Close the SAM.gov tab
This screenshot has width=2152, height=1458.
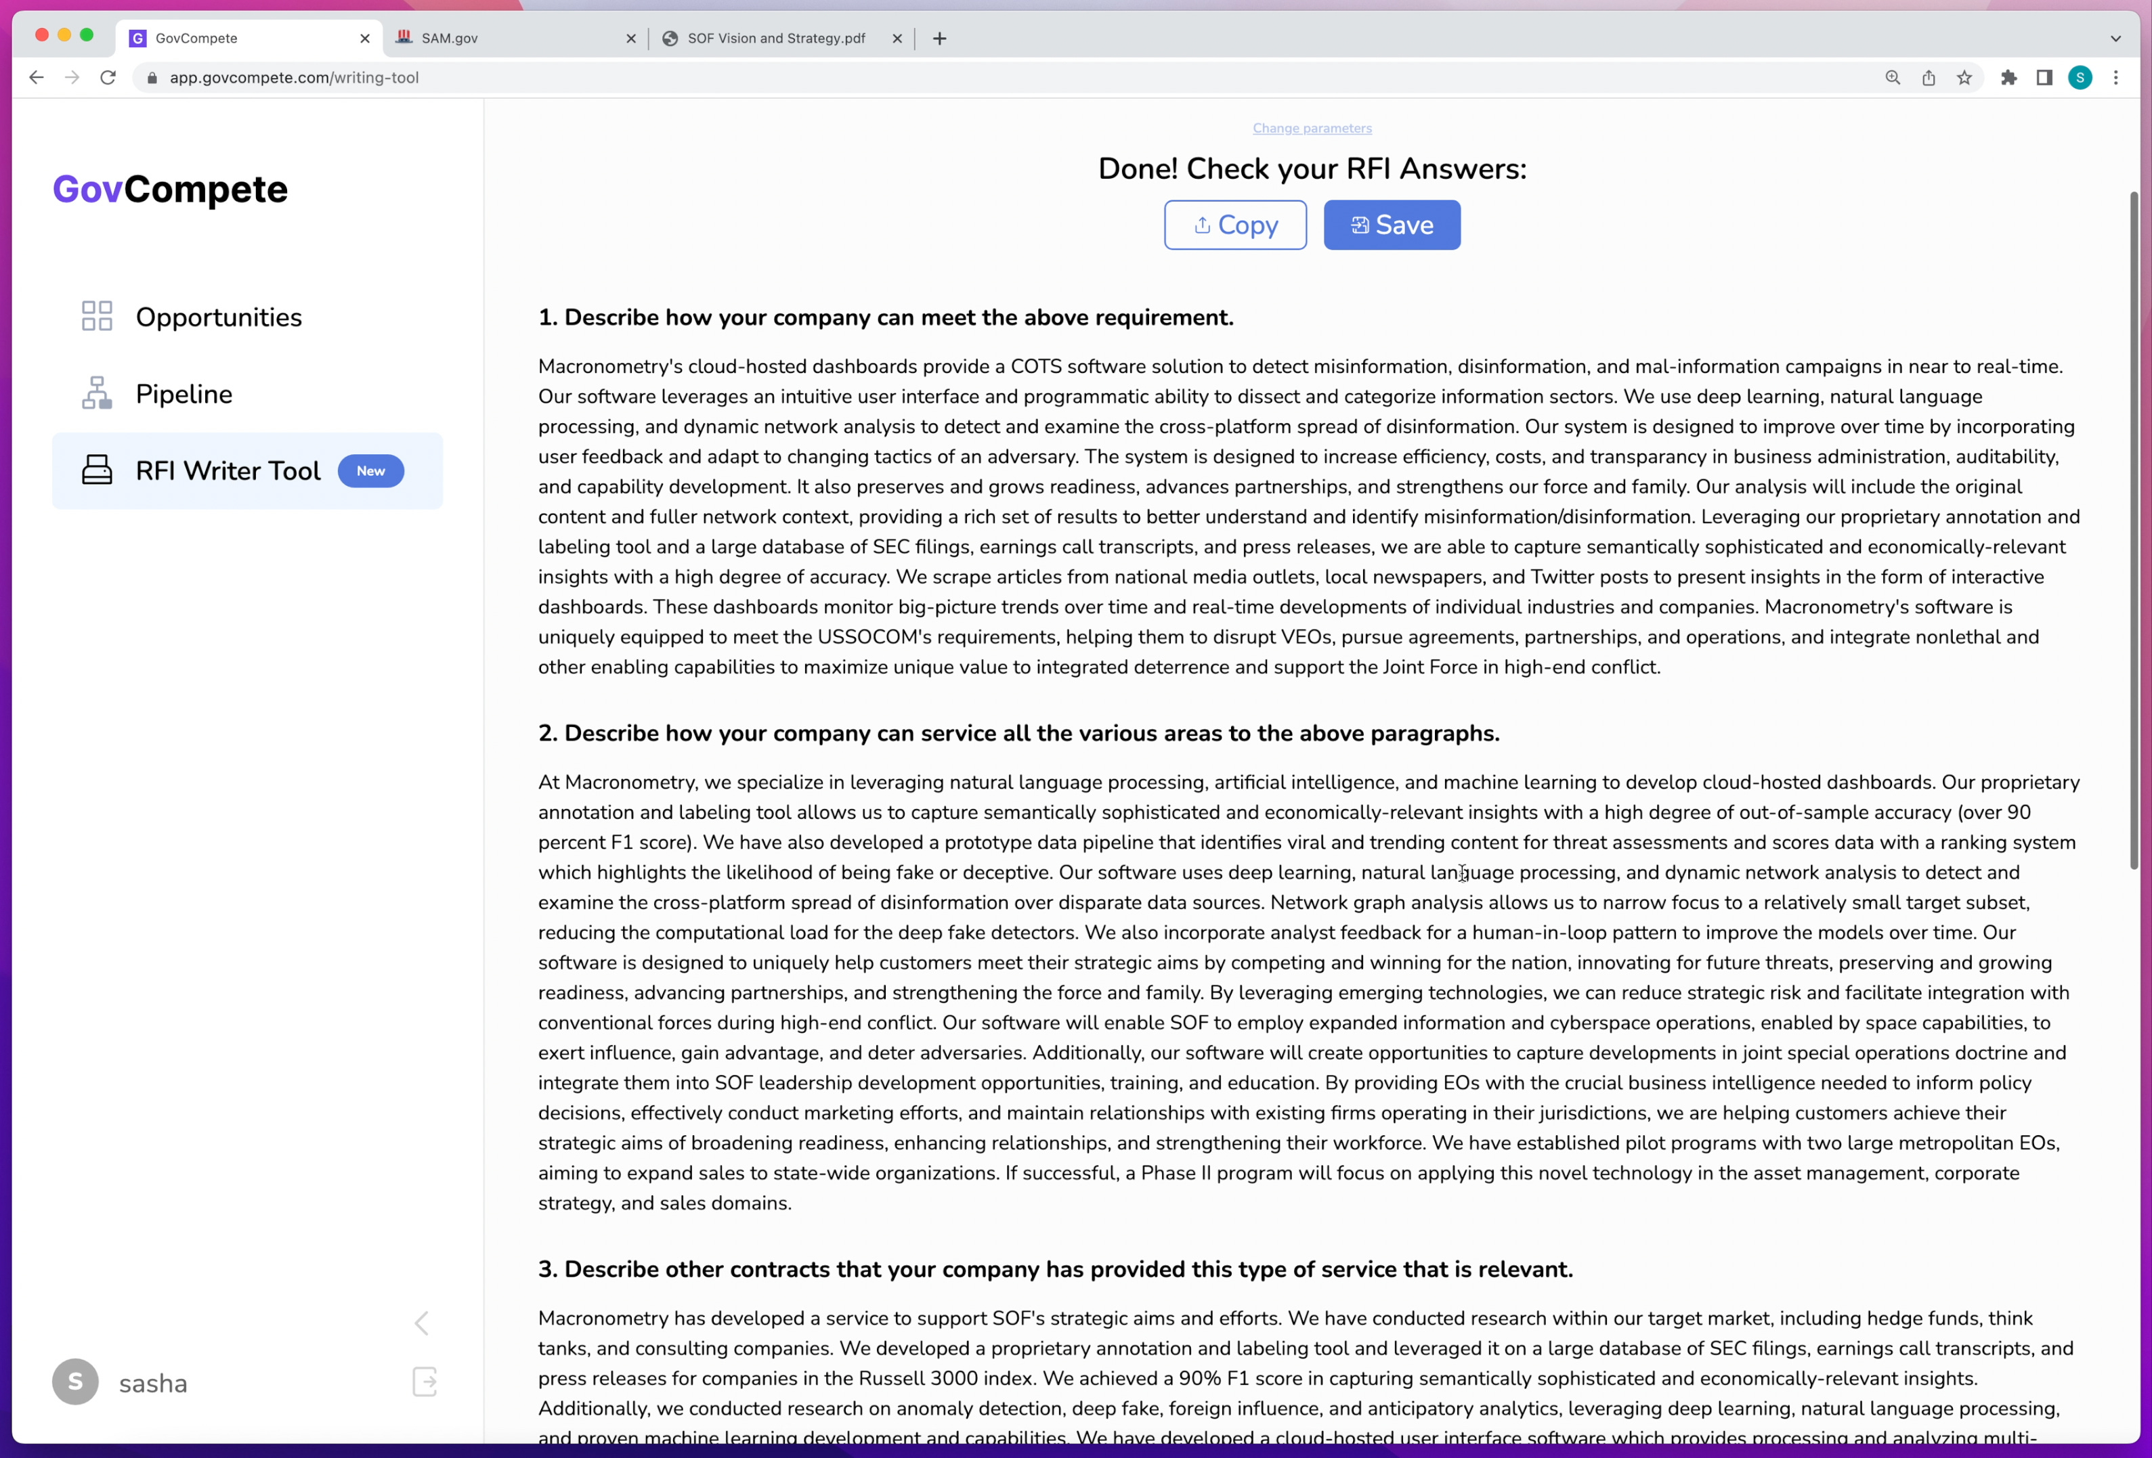(630, 38)
